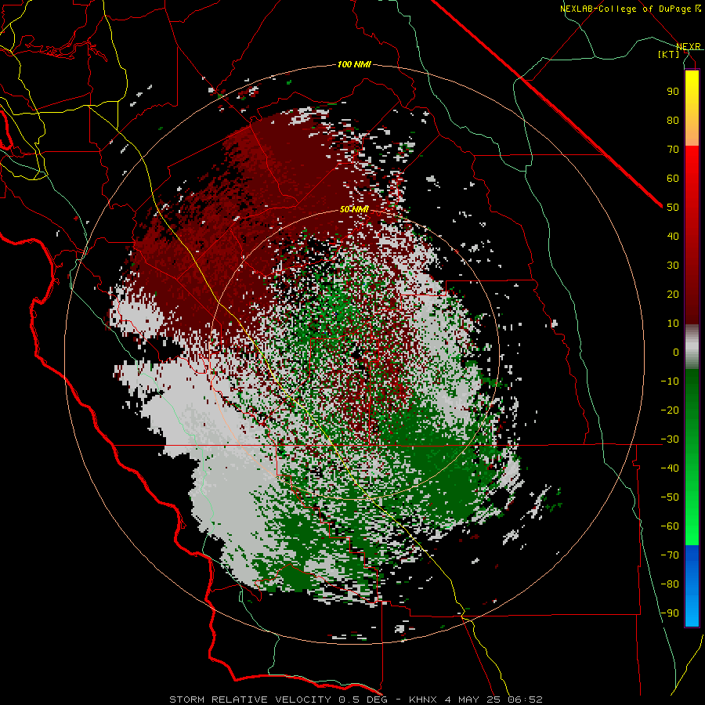Click the 50 NMI range ring label
The height and width of the screenshot is (705, 705).
click(x=354, y=209)
